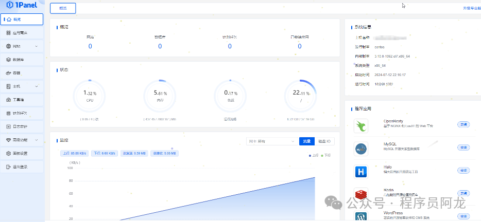This screenshot has width=481, height=222.
Task: Toggle the 下行 download legend series
Action: [326, 156]
